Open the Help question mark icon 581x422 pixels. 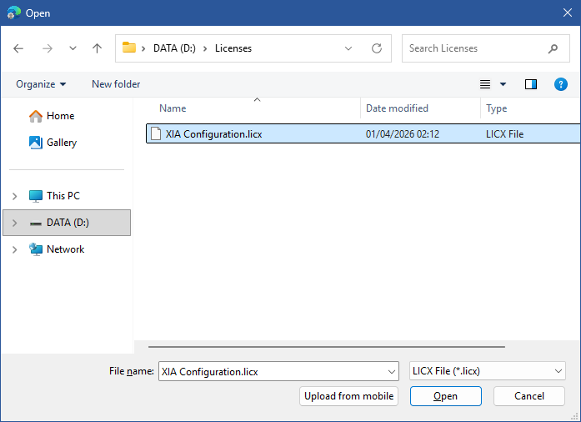[561, 84]
